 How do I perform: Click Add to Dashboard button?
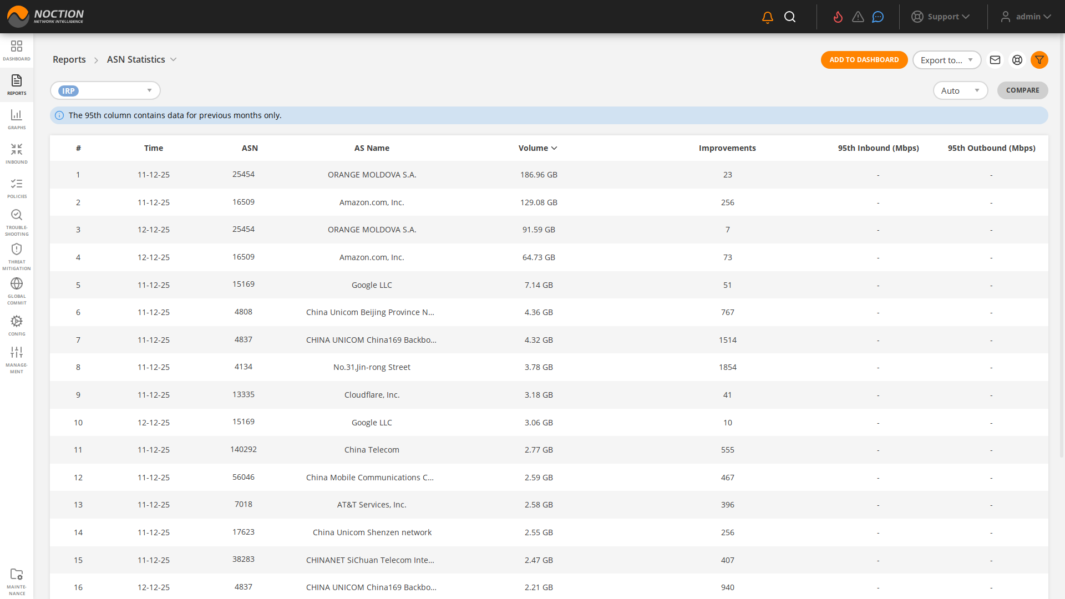tap(864, 60)
